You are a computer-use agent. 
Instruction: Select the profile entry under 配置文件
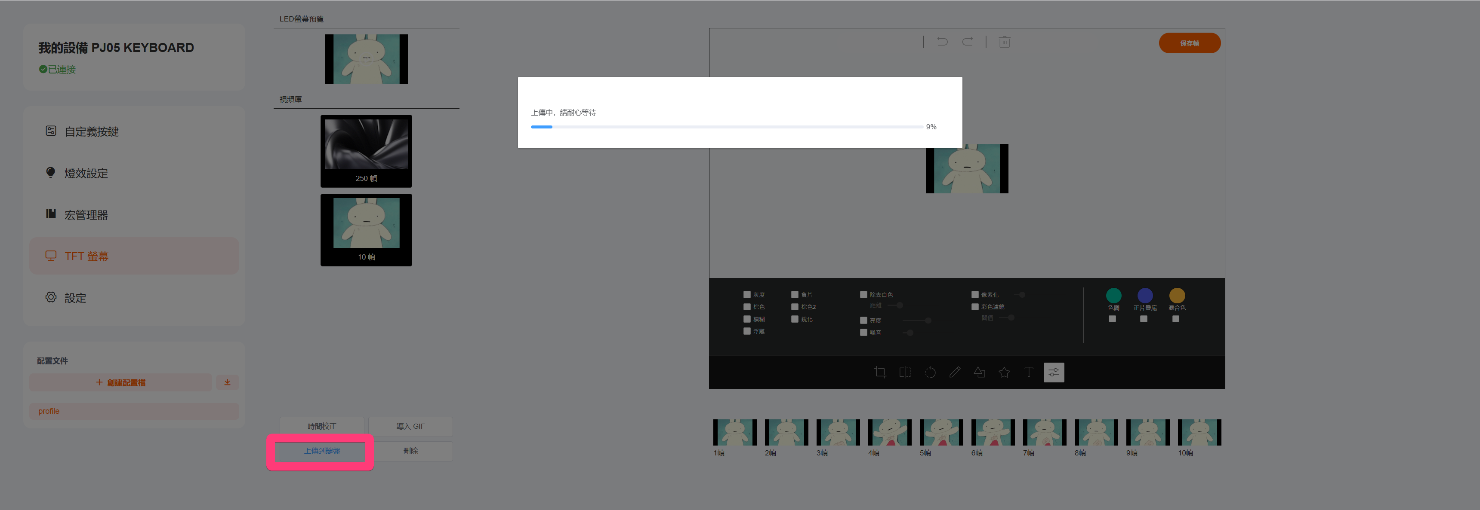(134, 411)
